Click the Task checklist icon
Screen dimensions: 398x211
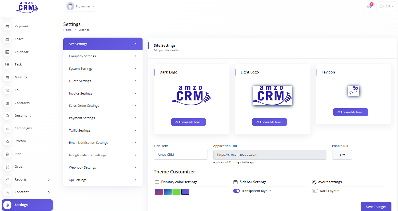7,65
